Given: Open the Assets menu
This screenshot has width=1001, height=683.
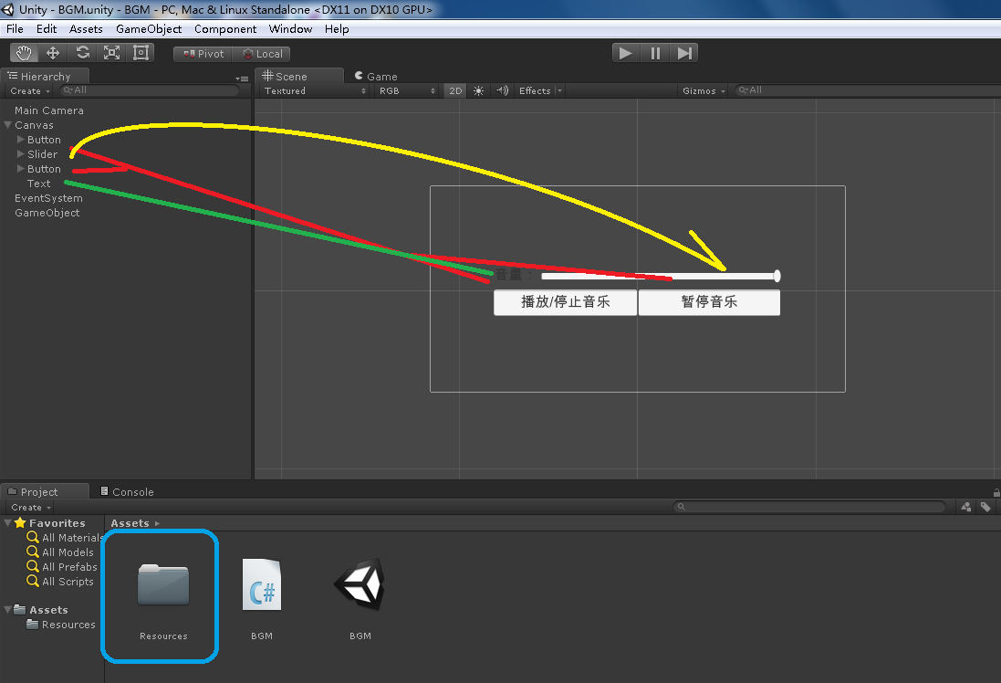Looking at the screenshot, I should click(86, 28).
